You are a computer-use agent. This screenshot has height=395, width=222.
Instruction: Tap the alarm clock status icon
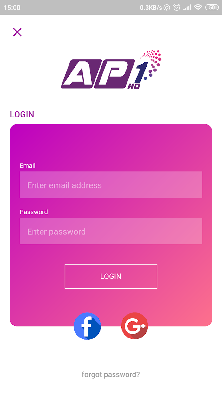tap(177, 7)
